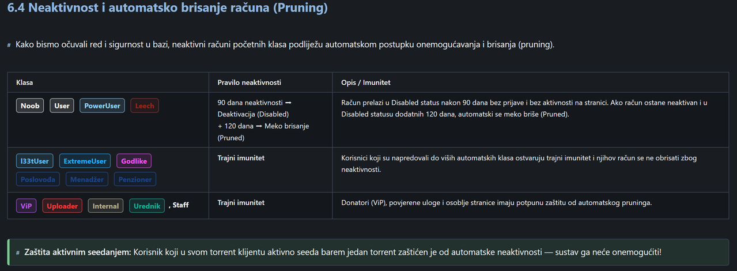Click the Pravilo neaktivnosti column header

click(x=250, y=82)
